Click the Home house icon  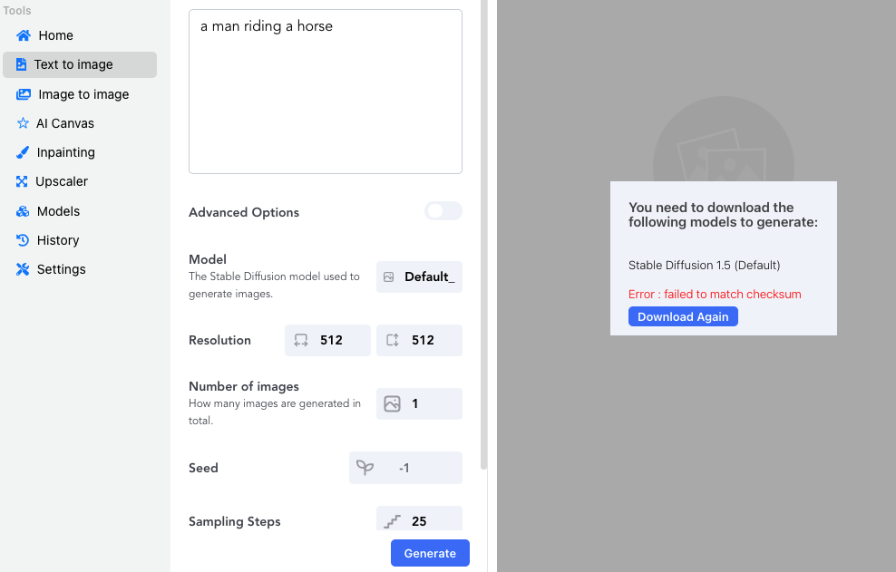pyautogui.click(x=24, y=35)
